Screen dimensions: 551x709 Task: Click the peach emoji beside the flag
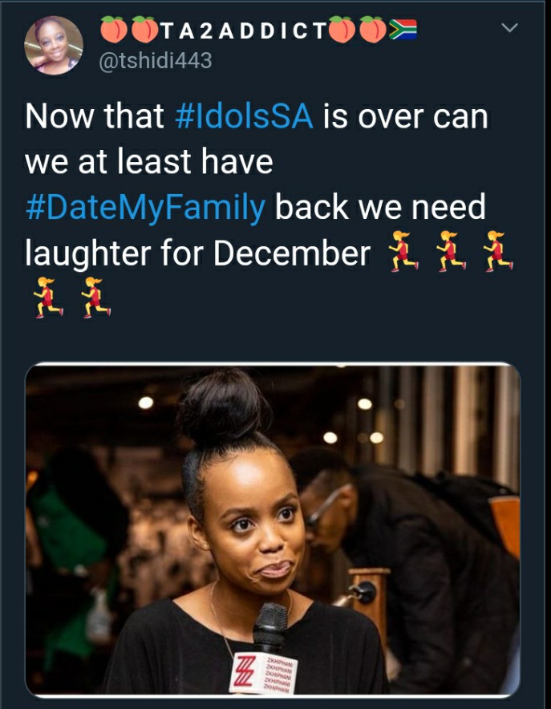click(x=373, y=30)
